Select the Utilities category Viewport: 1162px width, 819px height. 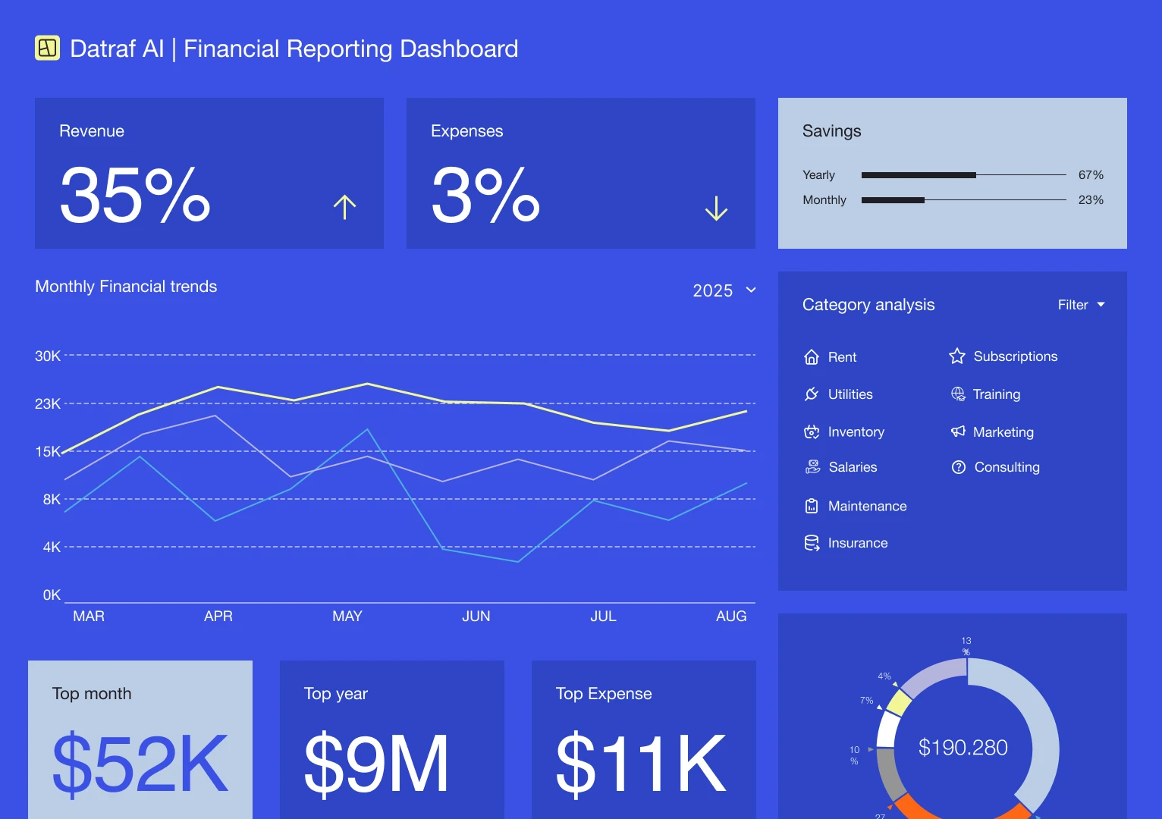point(838,394)
